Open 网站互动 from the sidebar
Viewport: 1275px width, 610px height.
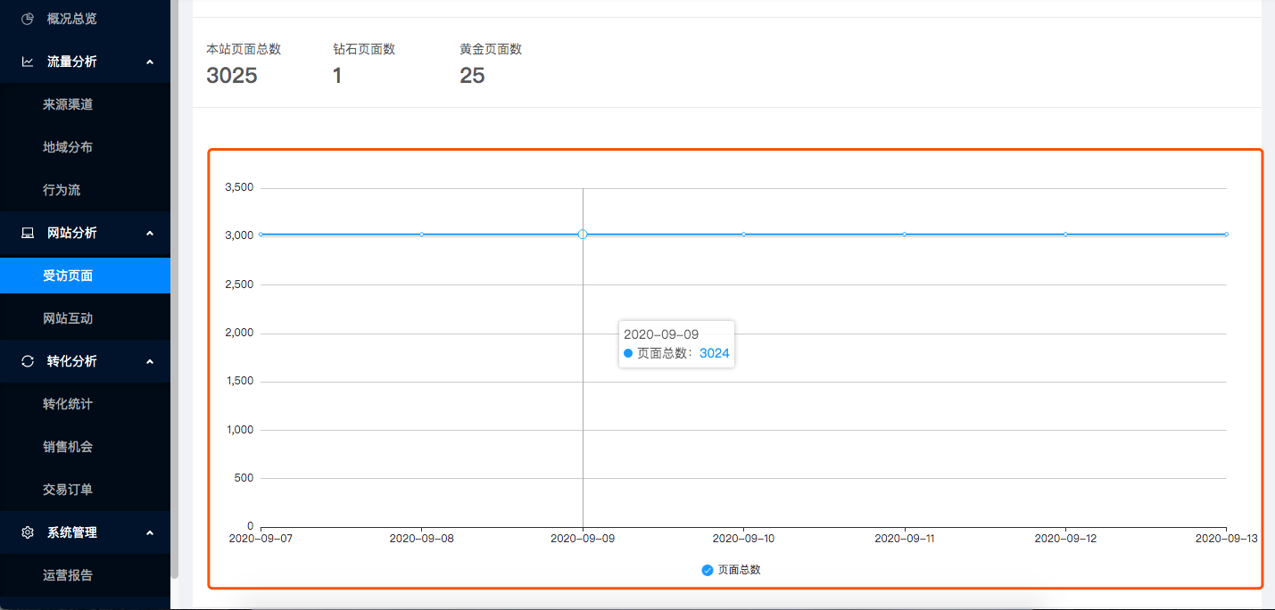[x=68, y=318]
